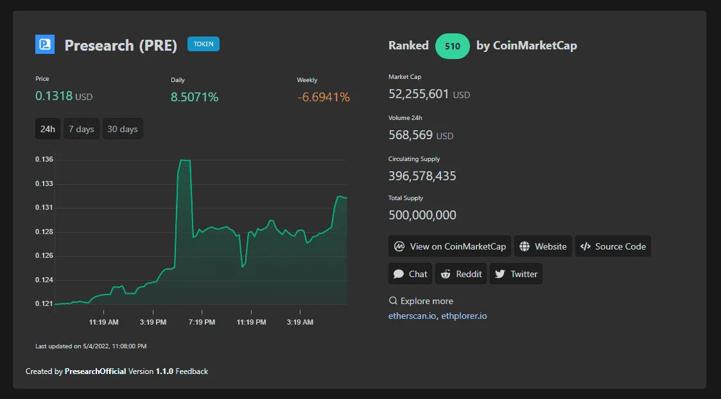The image size is (721, 399).
Task: Click the CoinMarketCap icon in View button
Action: (399, 246)
